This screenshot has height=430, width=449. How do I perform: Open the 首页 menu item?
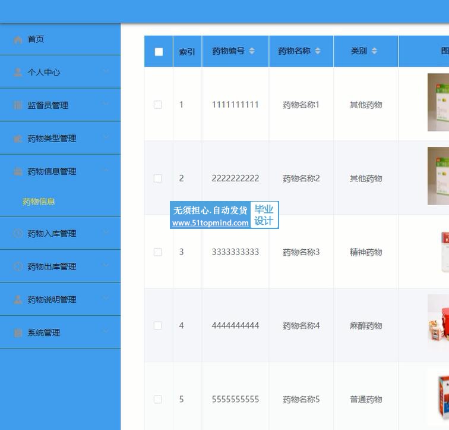tap(36, 39)
